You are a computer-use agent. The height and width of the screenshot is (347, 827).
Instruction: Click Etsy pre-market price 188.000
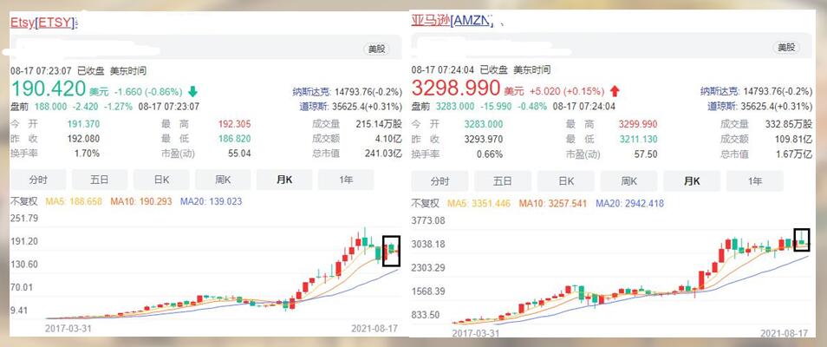[x=50, y=107]
